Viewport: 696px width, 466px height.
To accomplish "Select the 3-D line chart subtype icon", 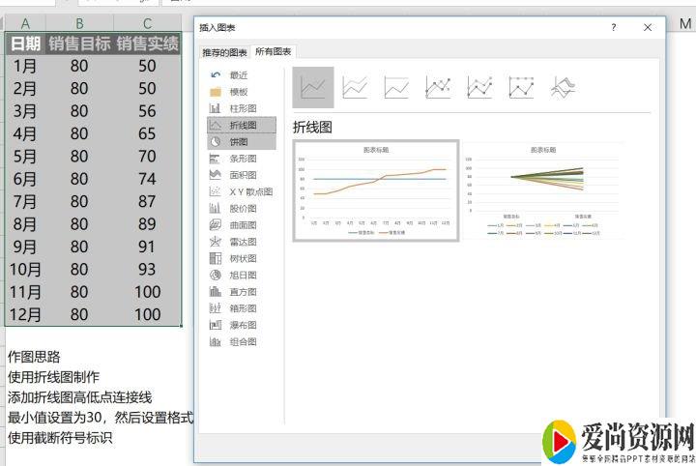I will click(563, 88).
